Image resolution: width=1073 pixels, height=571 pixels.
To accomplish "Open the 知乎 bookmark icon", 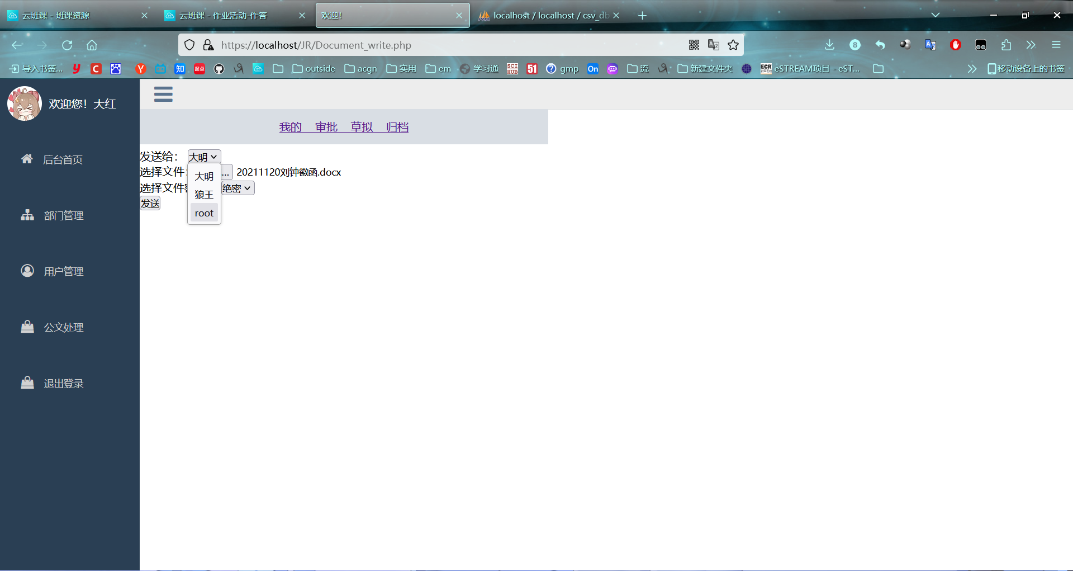I will click(x=180, y=69).
